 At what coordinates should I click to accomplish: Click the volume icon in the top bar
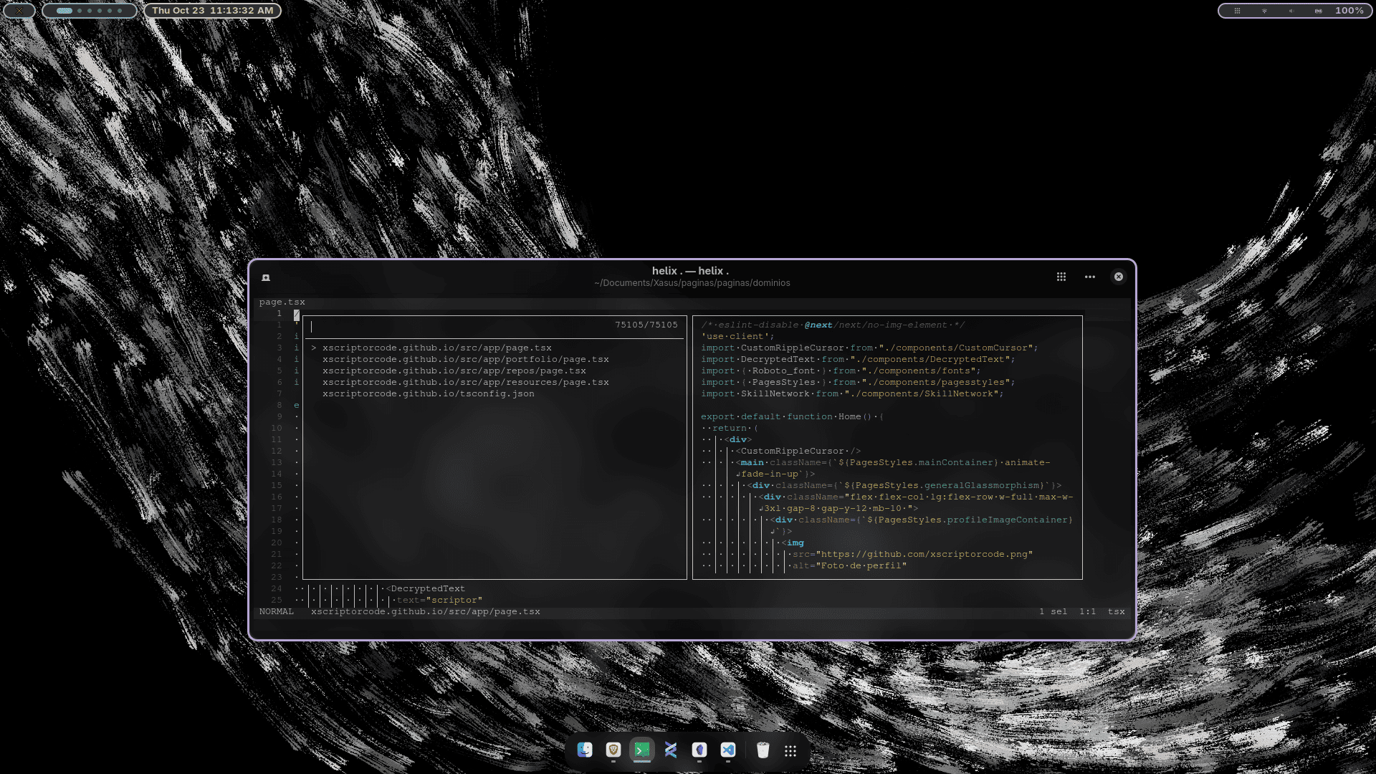(1292, 11)
